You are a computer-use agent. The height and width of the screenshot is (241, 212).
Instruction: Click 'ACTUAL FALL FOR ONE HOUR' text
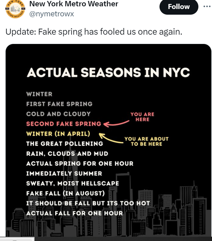pos(74,213)
